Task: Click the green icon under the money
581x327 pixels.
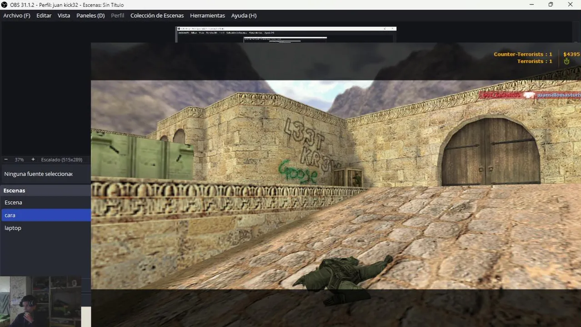Action: pos(566,61)
